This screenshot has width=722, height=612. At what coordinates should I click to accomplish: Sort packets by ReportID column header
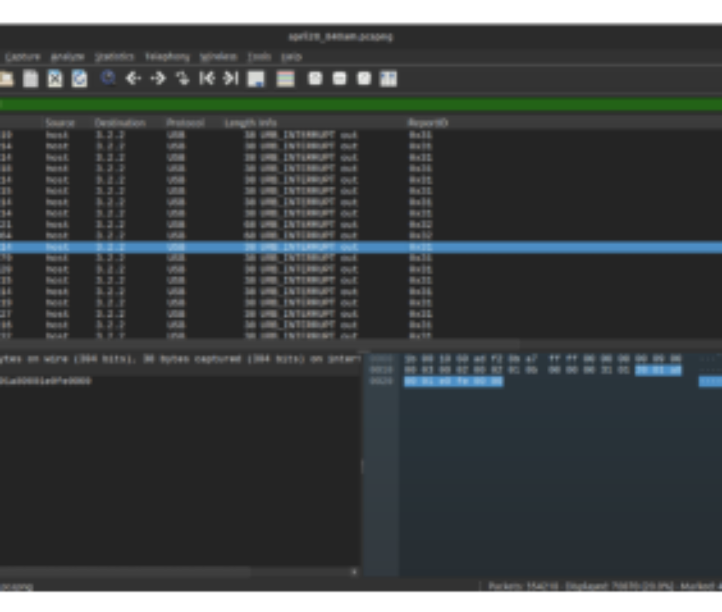[428, 123]
